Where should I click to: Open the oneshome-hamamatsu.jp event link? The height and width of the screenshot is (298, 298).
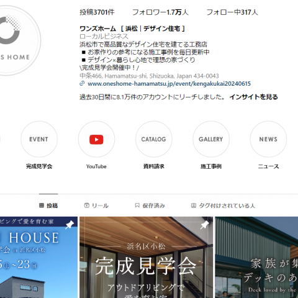[169, 84]
